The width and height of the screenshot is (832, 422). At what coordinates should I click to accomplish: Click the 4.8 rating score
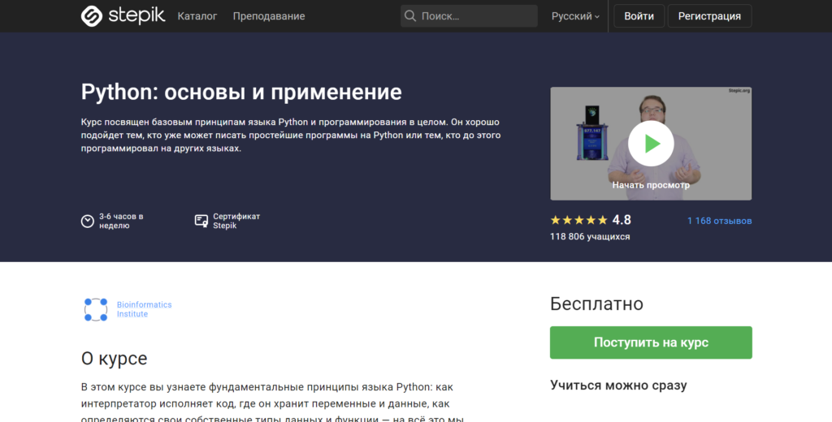tap(622, 220)
